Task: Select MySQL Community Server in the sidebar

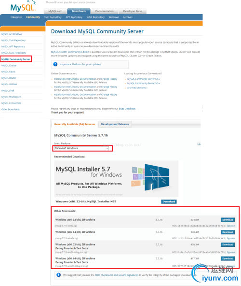Action: [16, 59]
